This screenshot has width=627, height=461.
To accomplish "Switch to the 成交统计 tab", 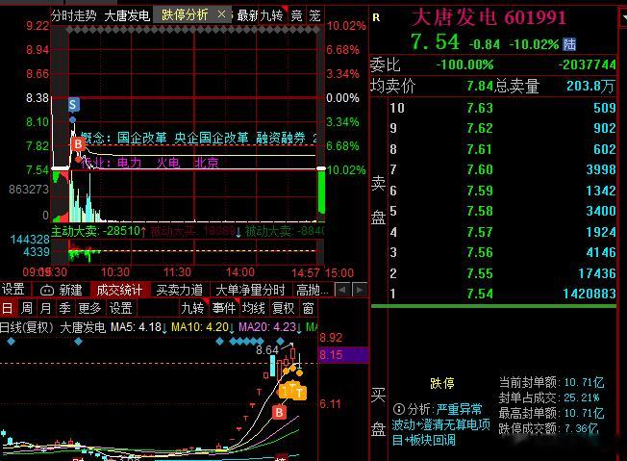I will [119, 290].
